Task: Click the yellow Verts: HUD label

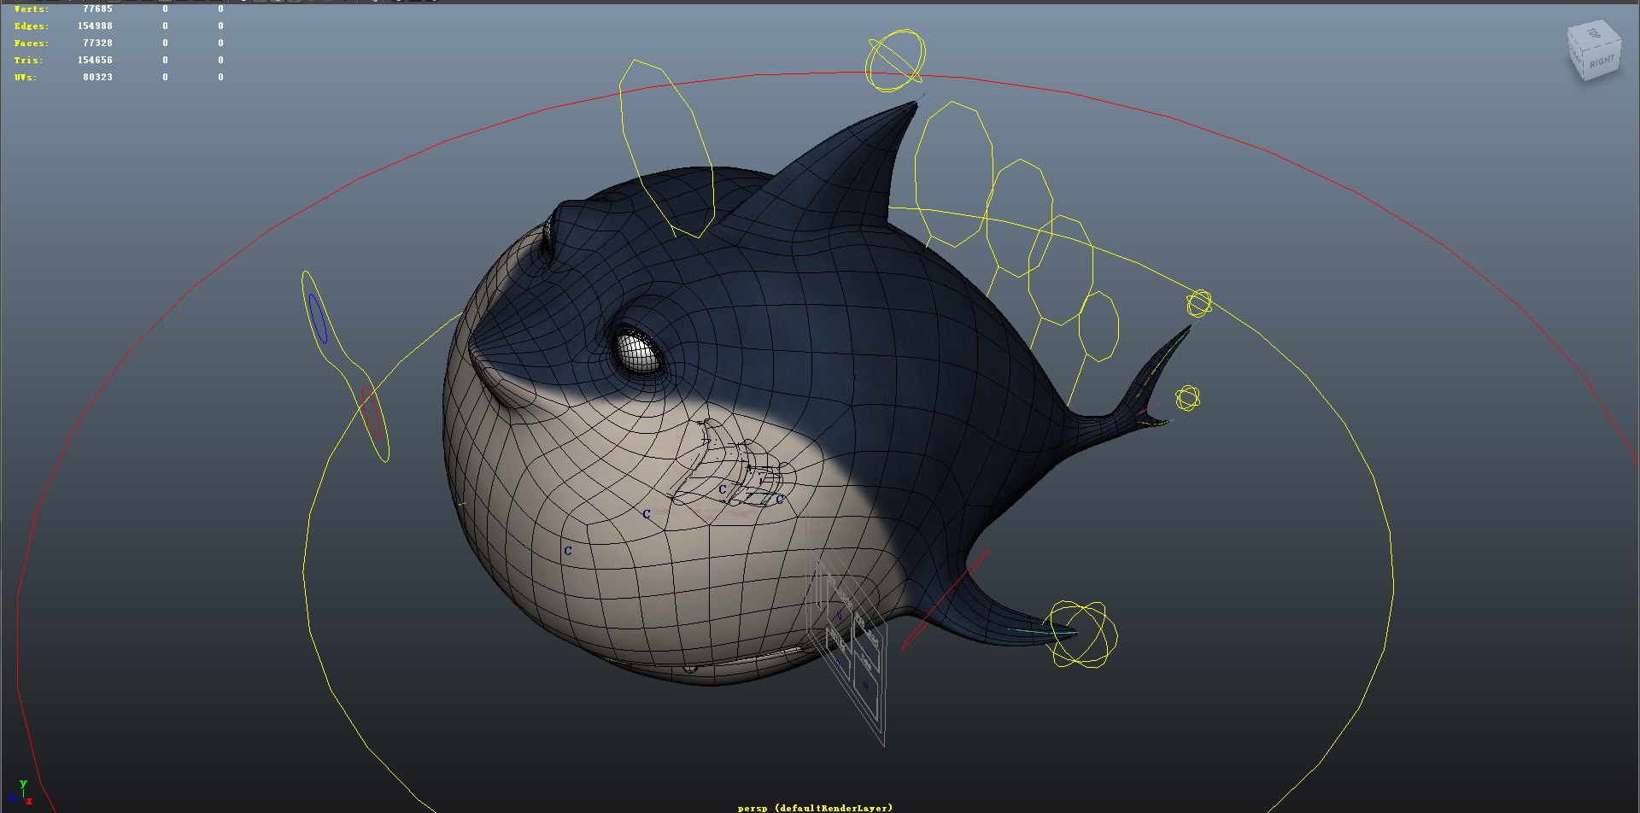Action: coord(32,9)
